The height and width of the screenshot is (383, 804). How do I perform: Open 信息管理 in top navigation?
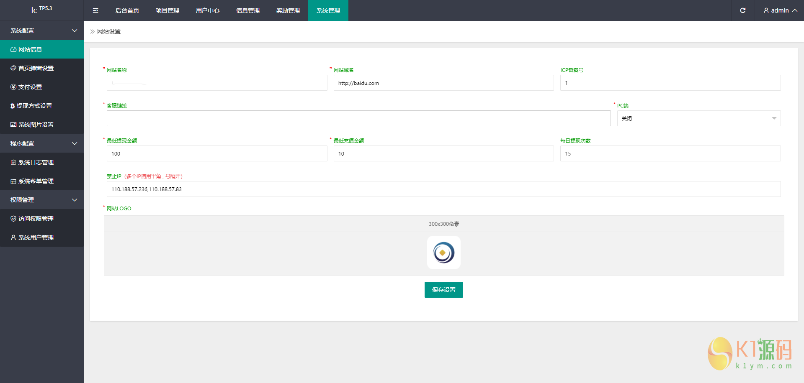pos(248,10)
